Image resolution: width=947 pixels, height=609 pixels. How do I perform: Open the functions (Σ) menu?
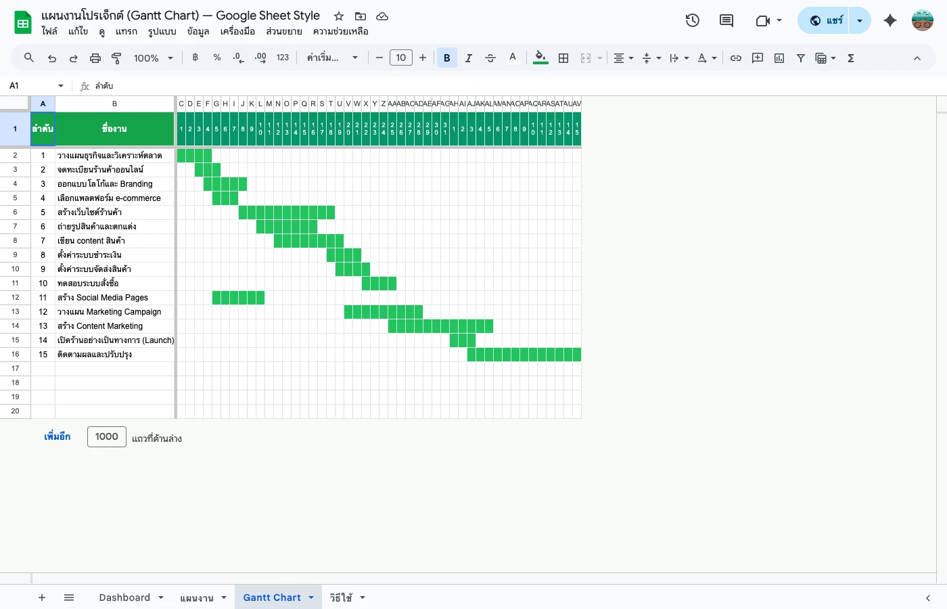tap(850, 58)
